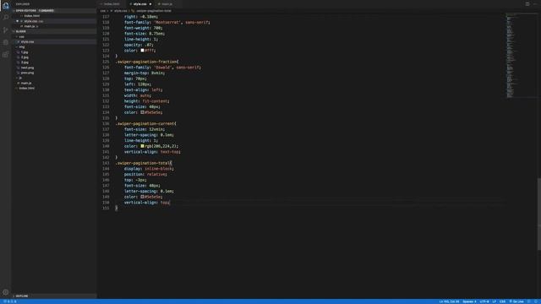Viewport: 541px width, 304px height.
Task: Click the white #fff color swatch
Action: click(142, 51)
